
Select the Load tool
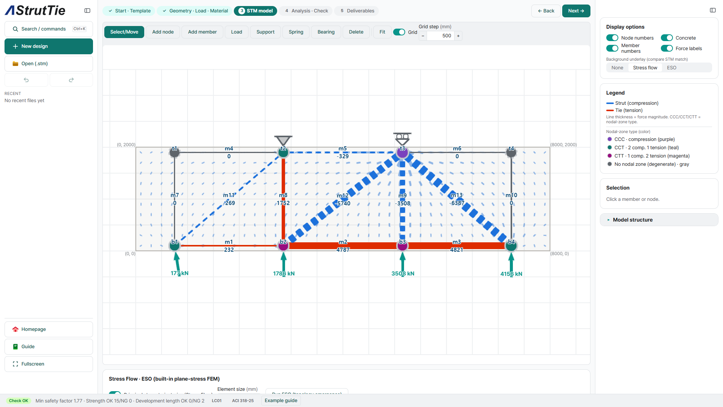[x=236, y=32]
